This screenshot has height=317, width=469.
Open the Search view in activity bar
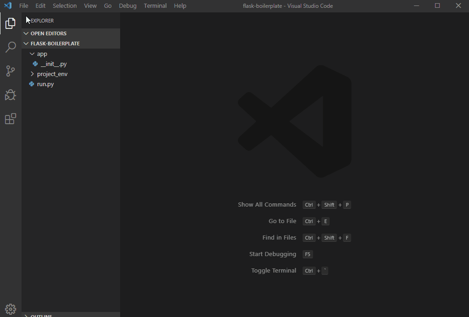tap(11, 47)
